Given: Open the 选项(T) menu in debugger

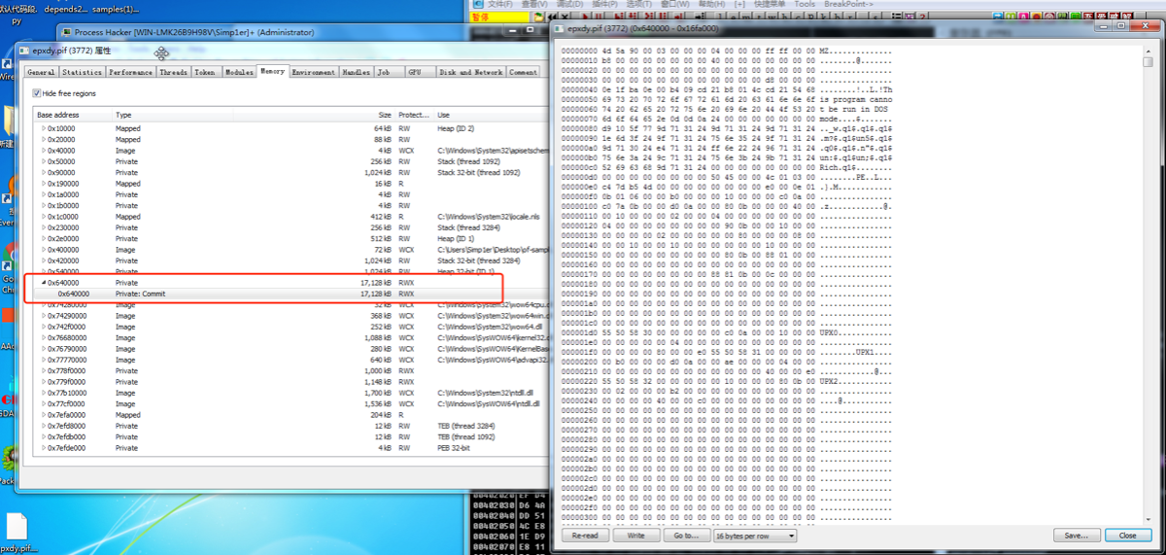Looking at the screenshot, I should click(638, 4).
